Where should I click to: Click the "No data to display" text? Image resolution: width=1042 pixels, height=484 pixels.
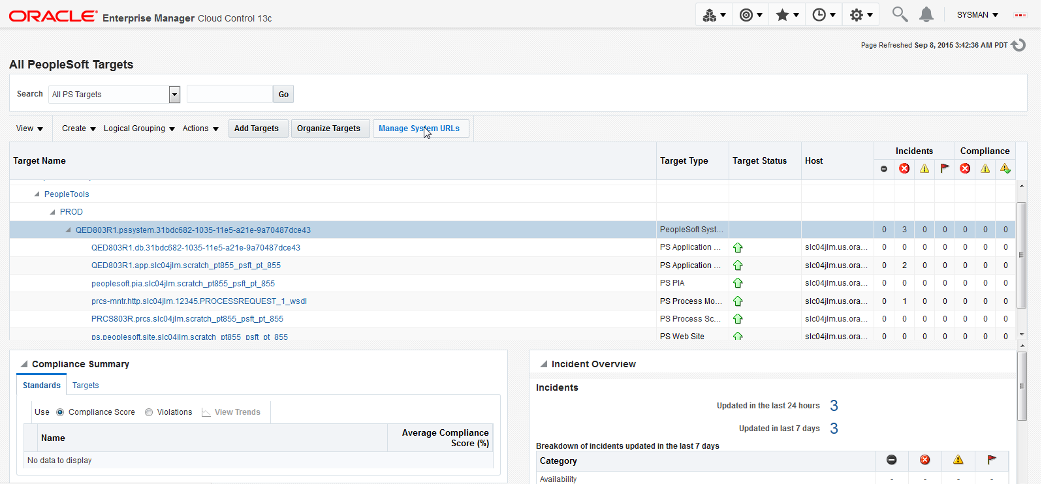(x=59, y=461)
